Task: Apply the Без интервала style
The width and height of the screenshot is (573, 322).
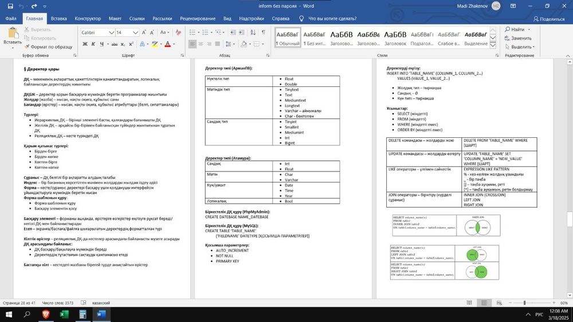Action: (314, 38)
